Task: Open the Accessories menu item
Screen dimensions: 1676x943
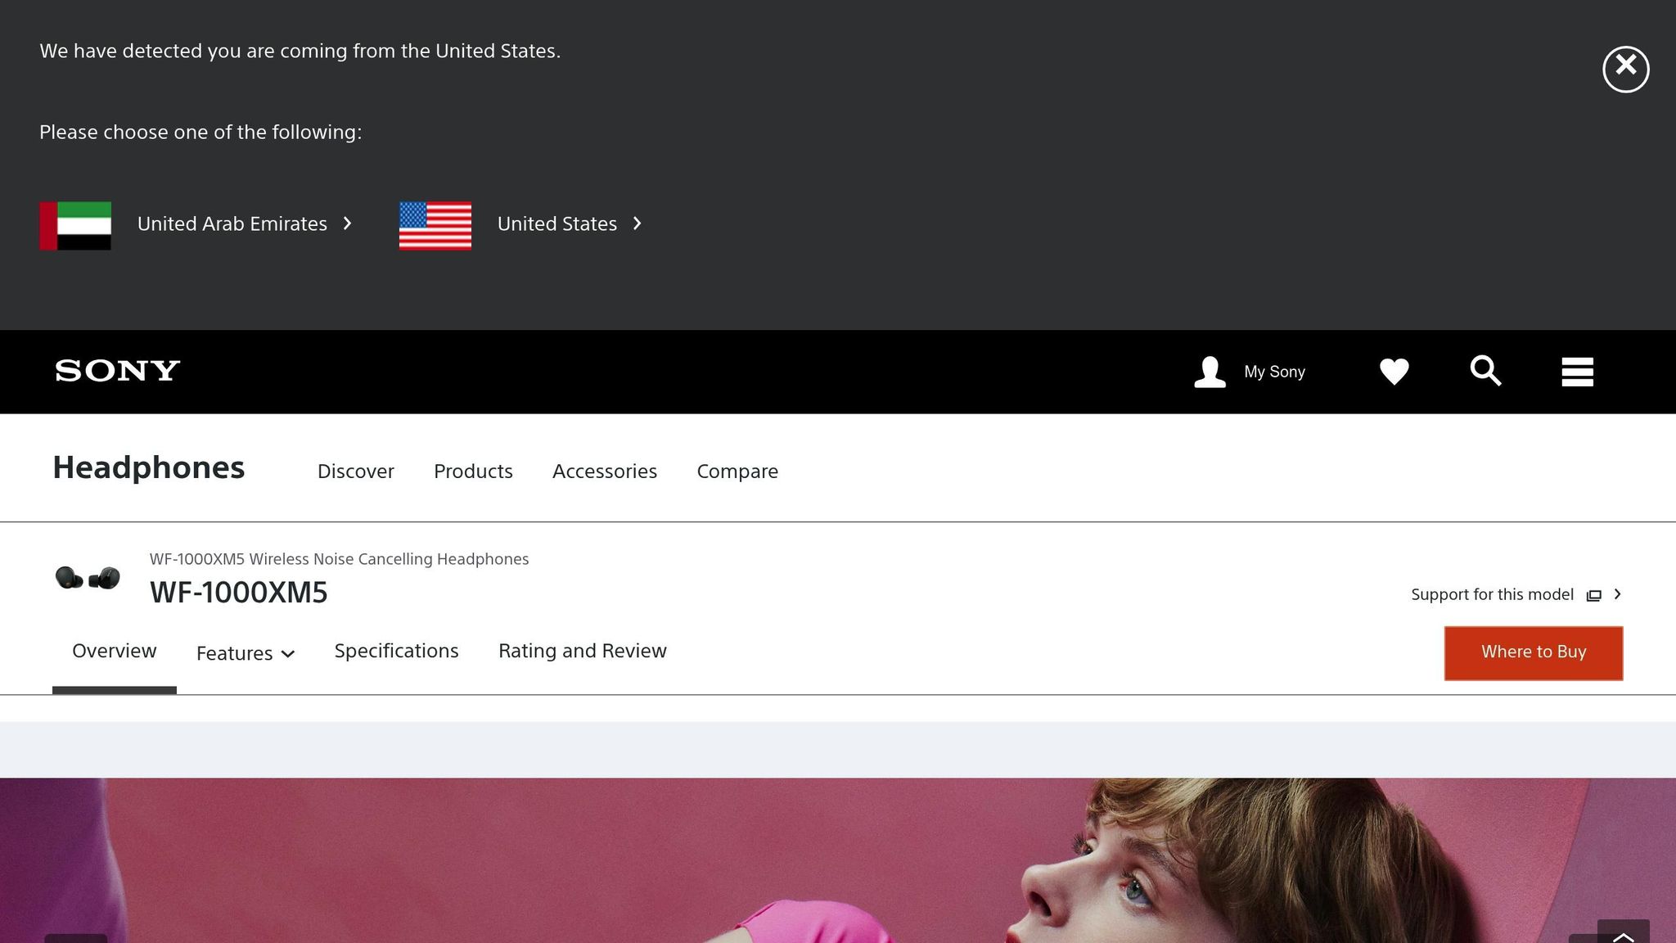Action: click(604, 471)
